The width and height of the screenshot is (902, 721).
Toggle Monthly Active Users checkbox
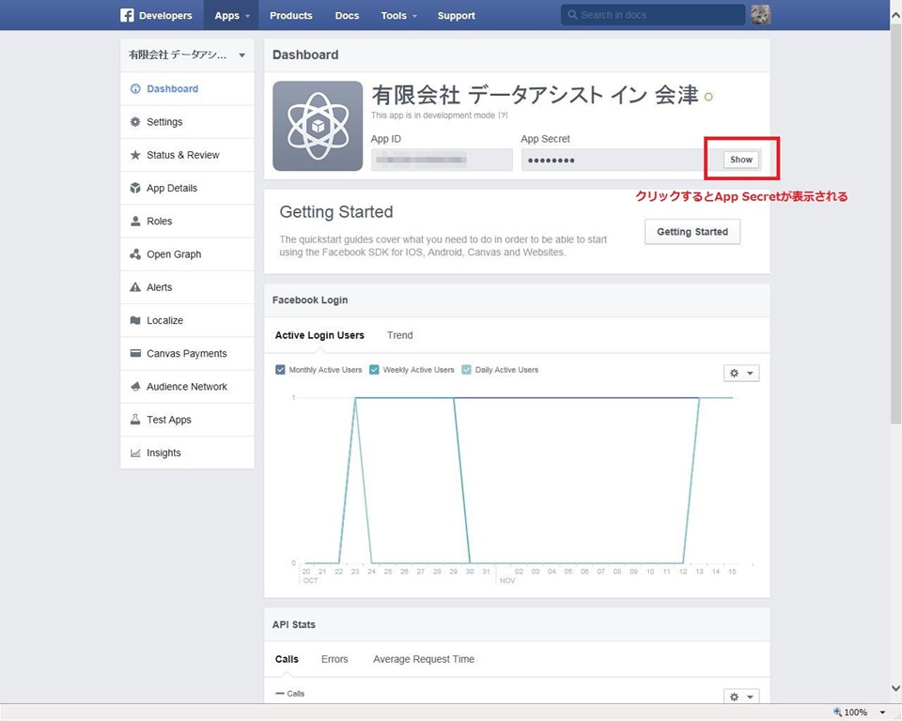click(280, 370)
